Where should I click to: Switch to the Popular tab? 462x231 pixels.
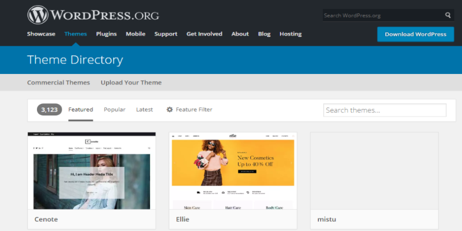pyautogui.click(x=114, y=110)
